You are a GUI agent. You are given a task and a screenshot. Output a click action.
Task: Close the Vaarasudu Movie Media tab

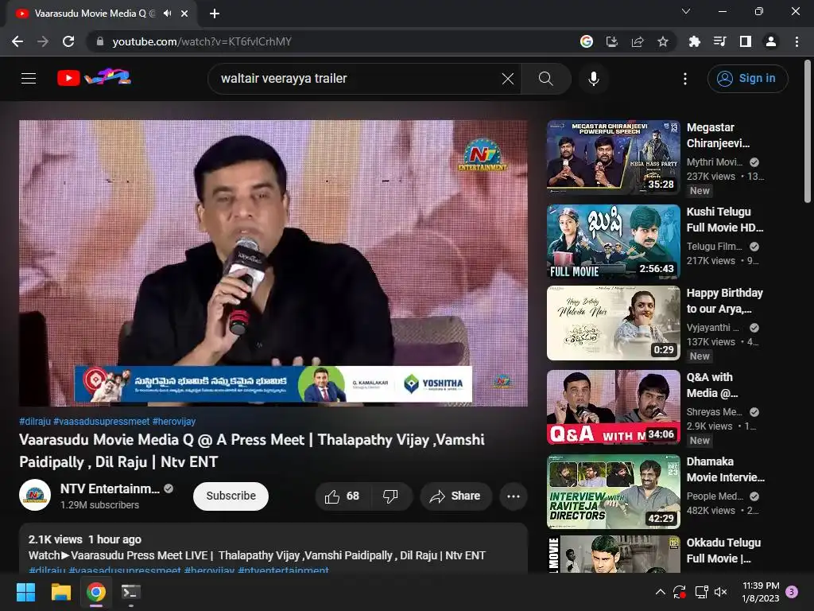pos(184,14)
